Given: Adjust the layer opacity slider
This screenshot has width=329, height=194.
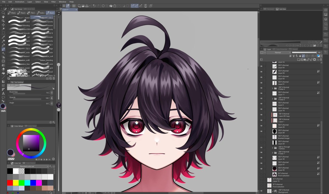Looking at the screenshot, I should click(304, 52).
